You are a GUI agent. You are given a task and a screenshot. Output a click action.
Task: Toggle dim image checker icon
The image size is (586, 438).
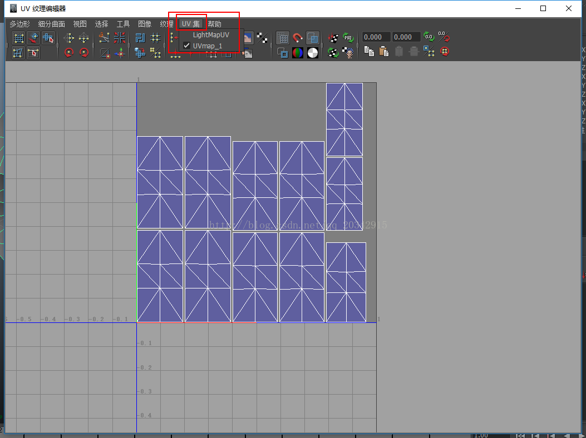pos(262,38)
